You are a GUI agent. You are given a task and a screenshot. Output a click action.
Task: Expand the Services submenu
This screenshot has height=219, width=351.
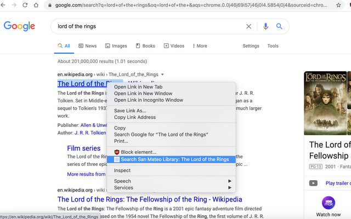click(172, 188)
